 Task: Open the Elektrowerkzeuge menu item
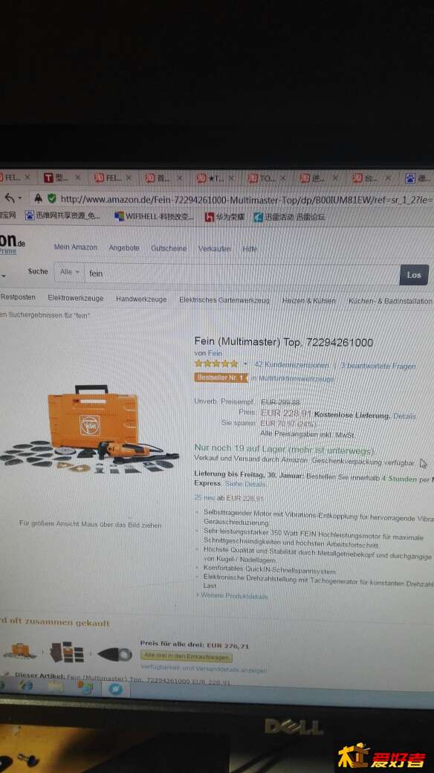point(76,298)
